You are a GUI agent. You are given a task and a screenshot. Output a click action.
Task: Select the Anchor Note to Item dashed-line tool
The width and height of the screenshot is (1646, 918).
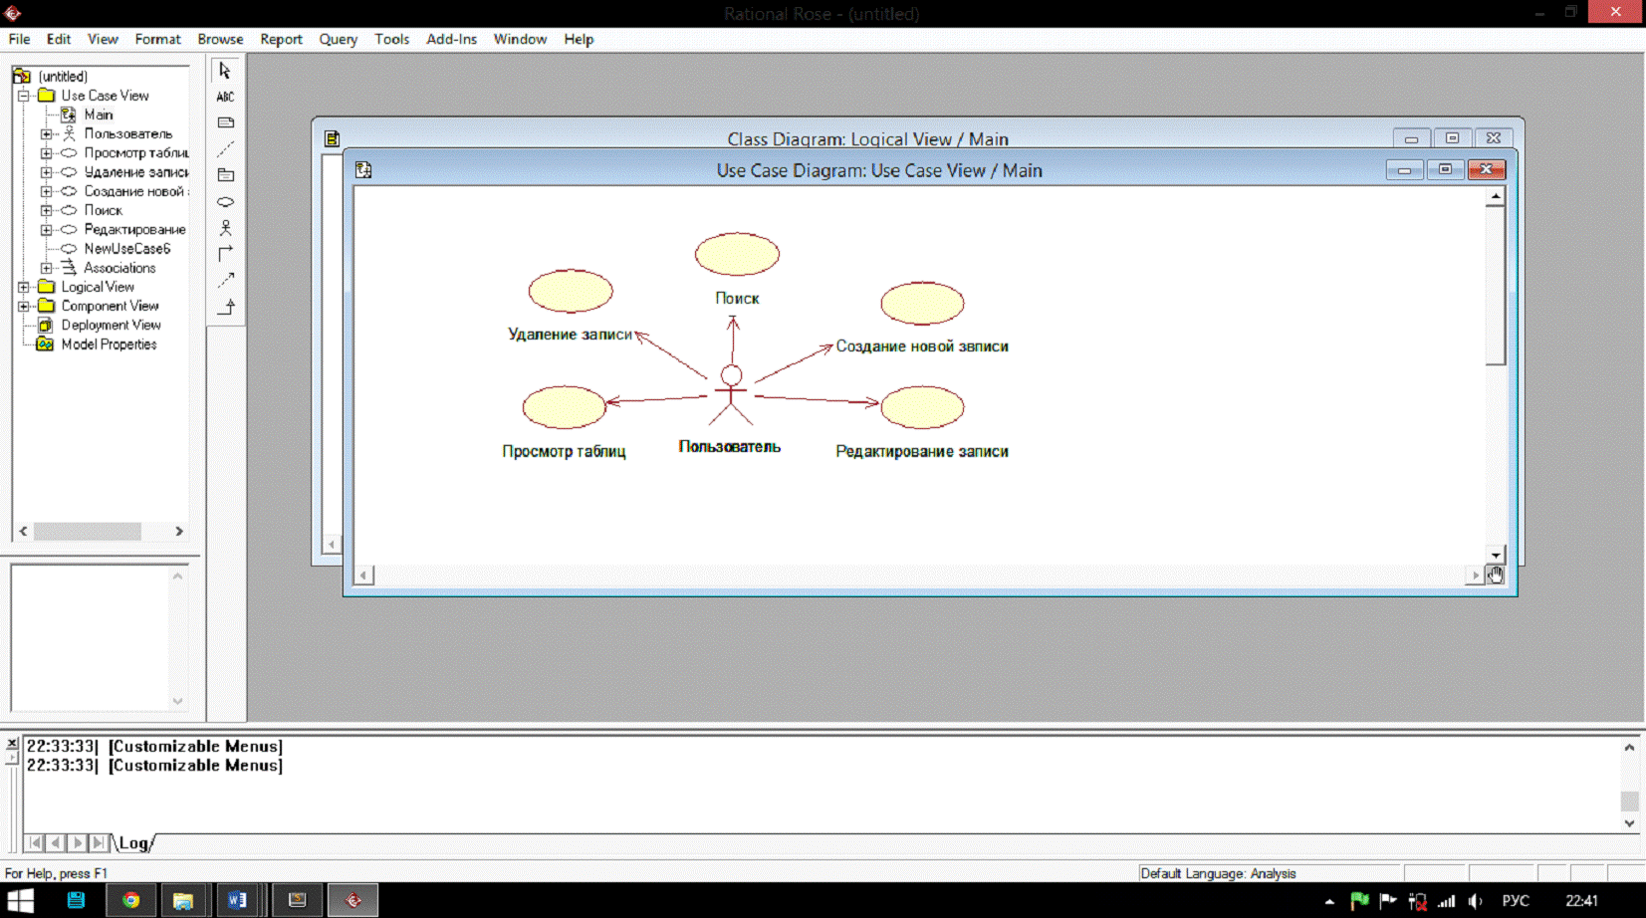(225, 148)
